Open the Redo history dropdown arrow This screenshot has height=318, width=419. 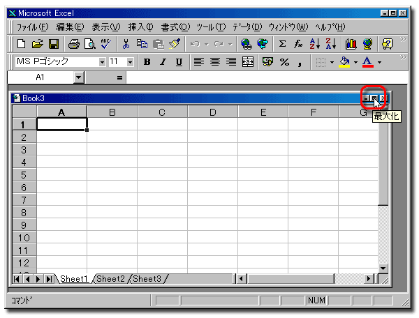pyautogui.click(x=230, y=45)
